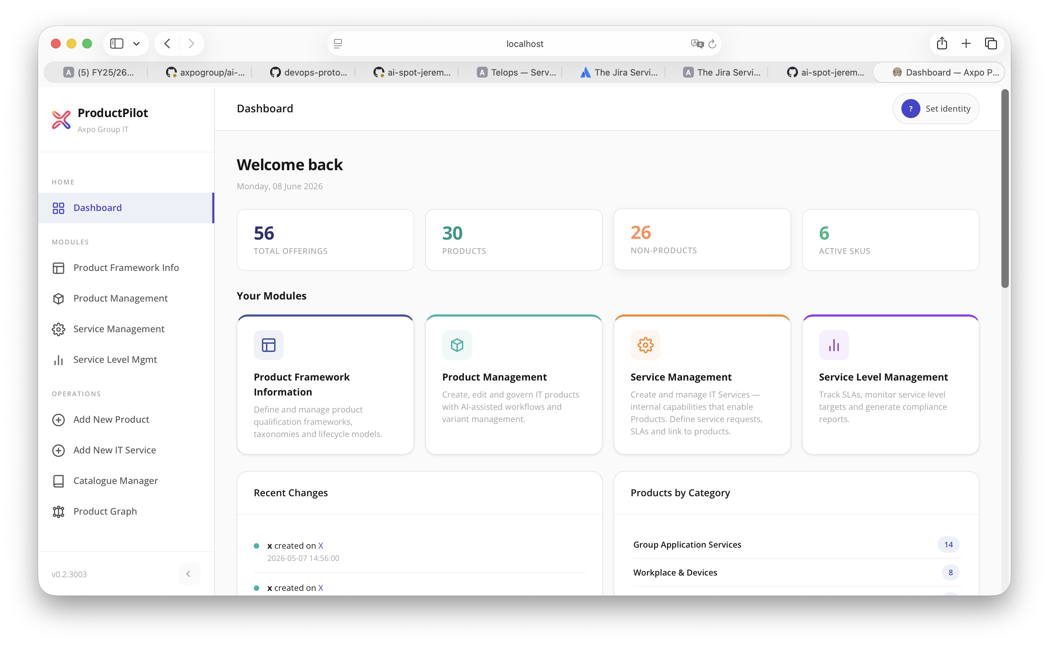This screenshot has width=1049, height=646.
Task: Open the Service Management module card title
Action: [x=681, y=377]
